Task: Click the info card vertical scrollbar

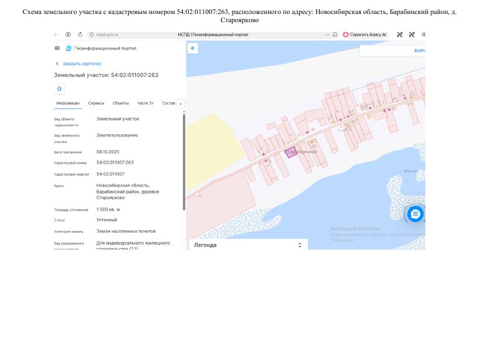Action: click(x=184, y=162)
